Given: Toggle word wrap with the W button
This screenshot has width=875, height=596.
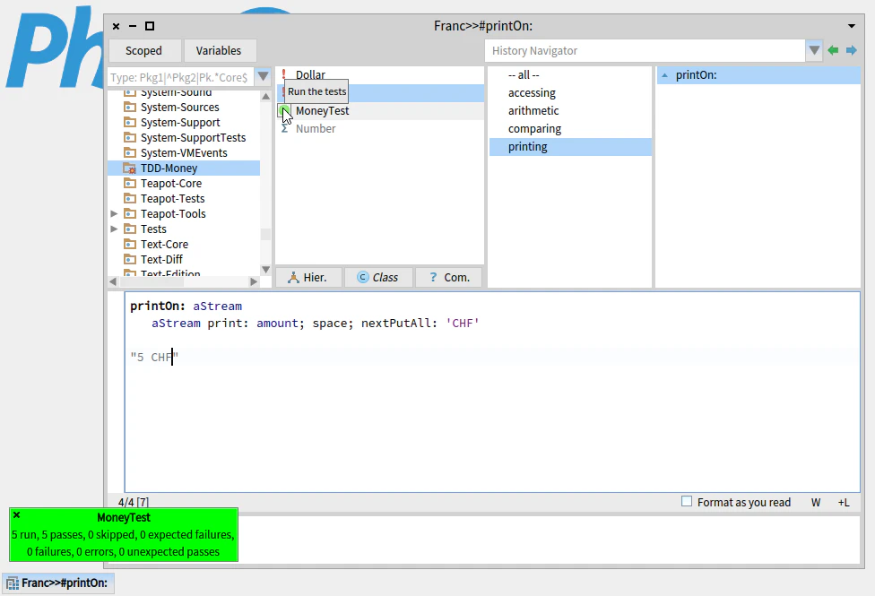Looking at the screenshot, I should click(816, 503).
